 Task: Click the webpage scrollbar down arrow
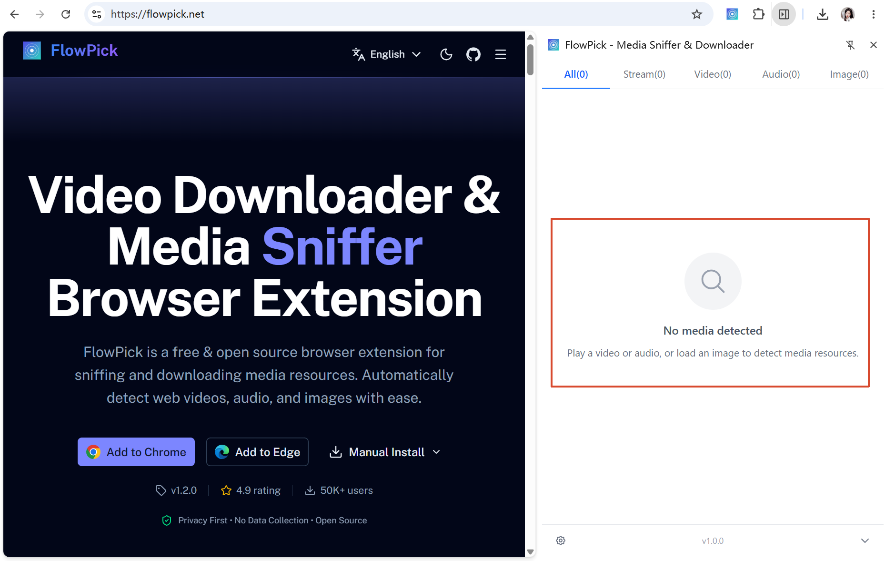530,552
